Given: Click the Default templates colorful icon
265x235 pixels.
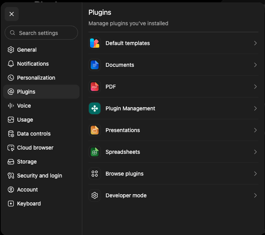Looking at the screenshot, I should pyautogui.click(x=95, y=43).
